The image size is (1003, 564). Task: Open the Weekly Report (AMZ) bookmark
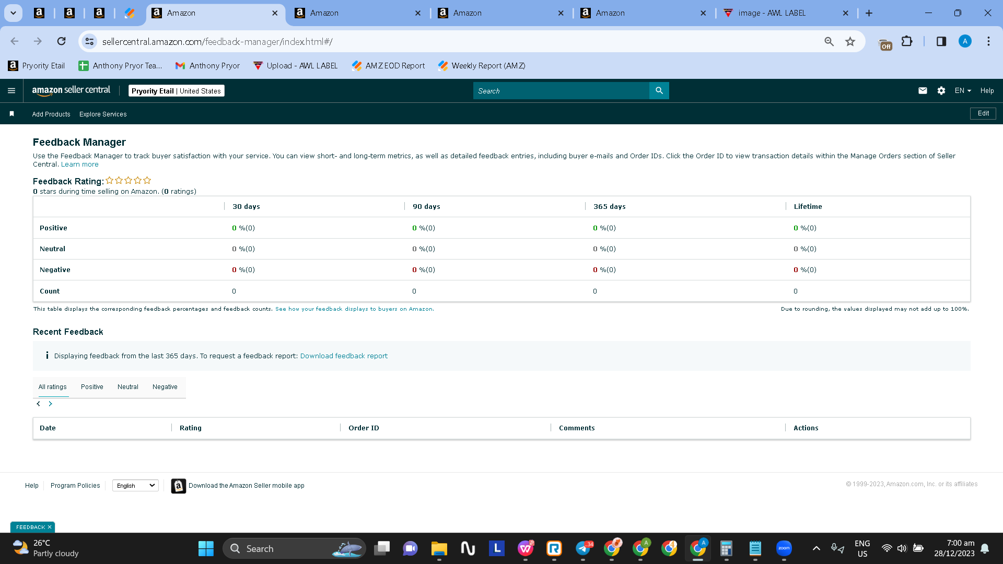point(482,66)
